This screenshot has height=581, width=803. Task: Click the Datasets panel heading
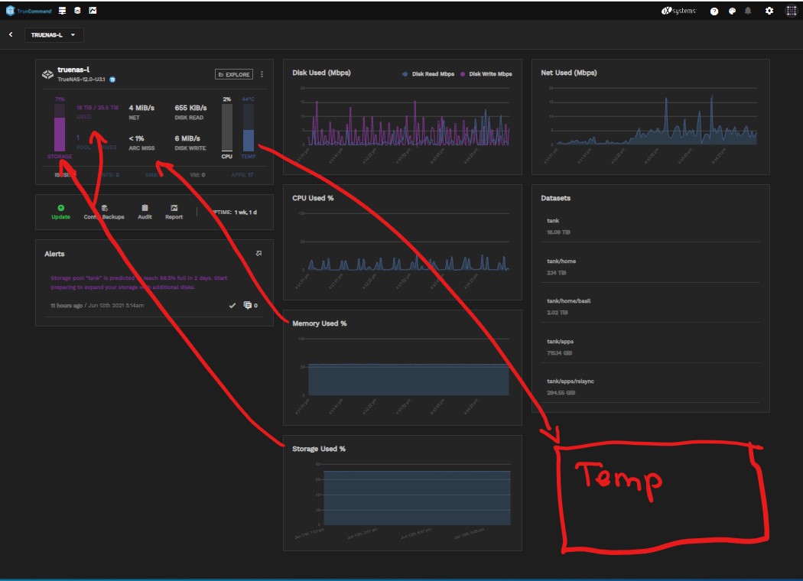coord(556,198)
